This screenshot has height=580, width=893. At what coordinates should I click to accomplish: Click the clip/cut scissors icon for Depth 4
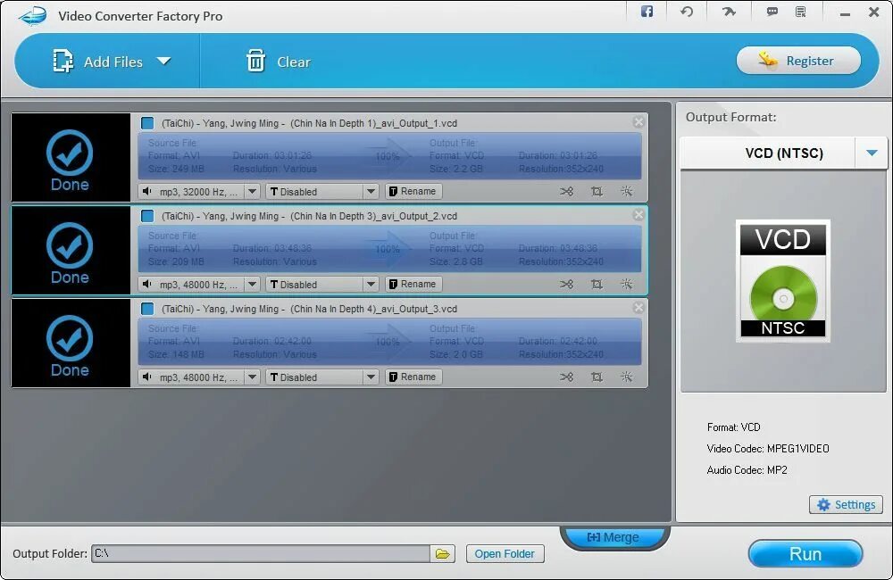(x=567, y=377)
